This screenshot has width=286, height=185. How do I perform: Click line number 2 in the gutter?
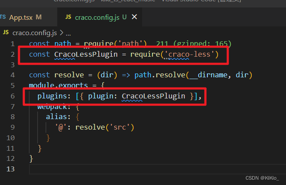pos(12,54)
